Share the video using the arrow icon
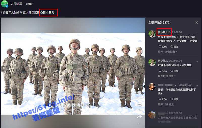Viewport: 202px width, 128px height. point(139,117)
